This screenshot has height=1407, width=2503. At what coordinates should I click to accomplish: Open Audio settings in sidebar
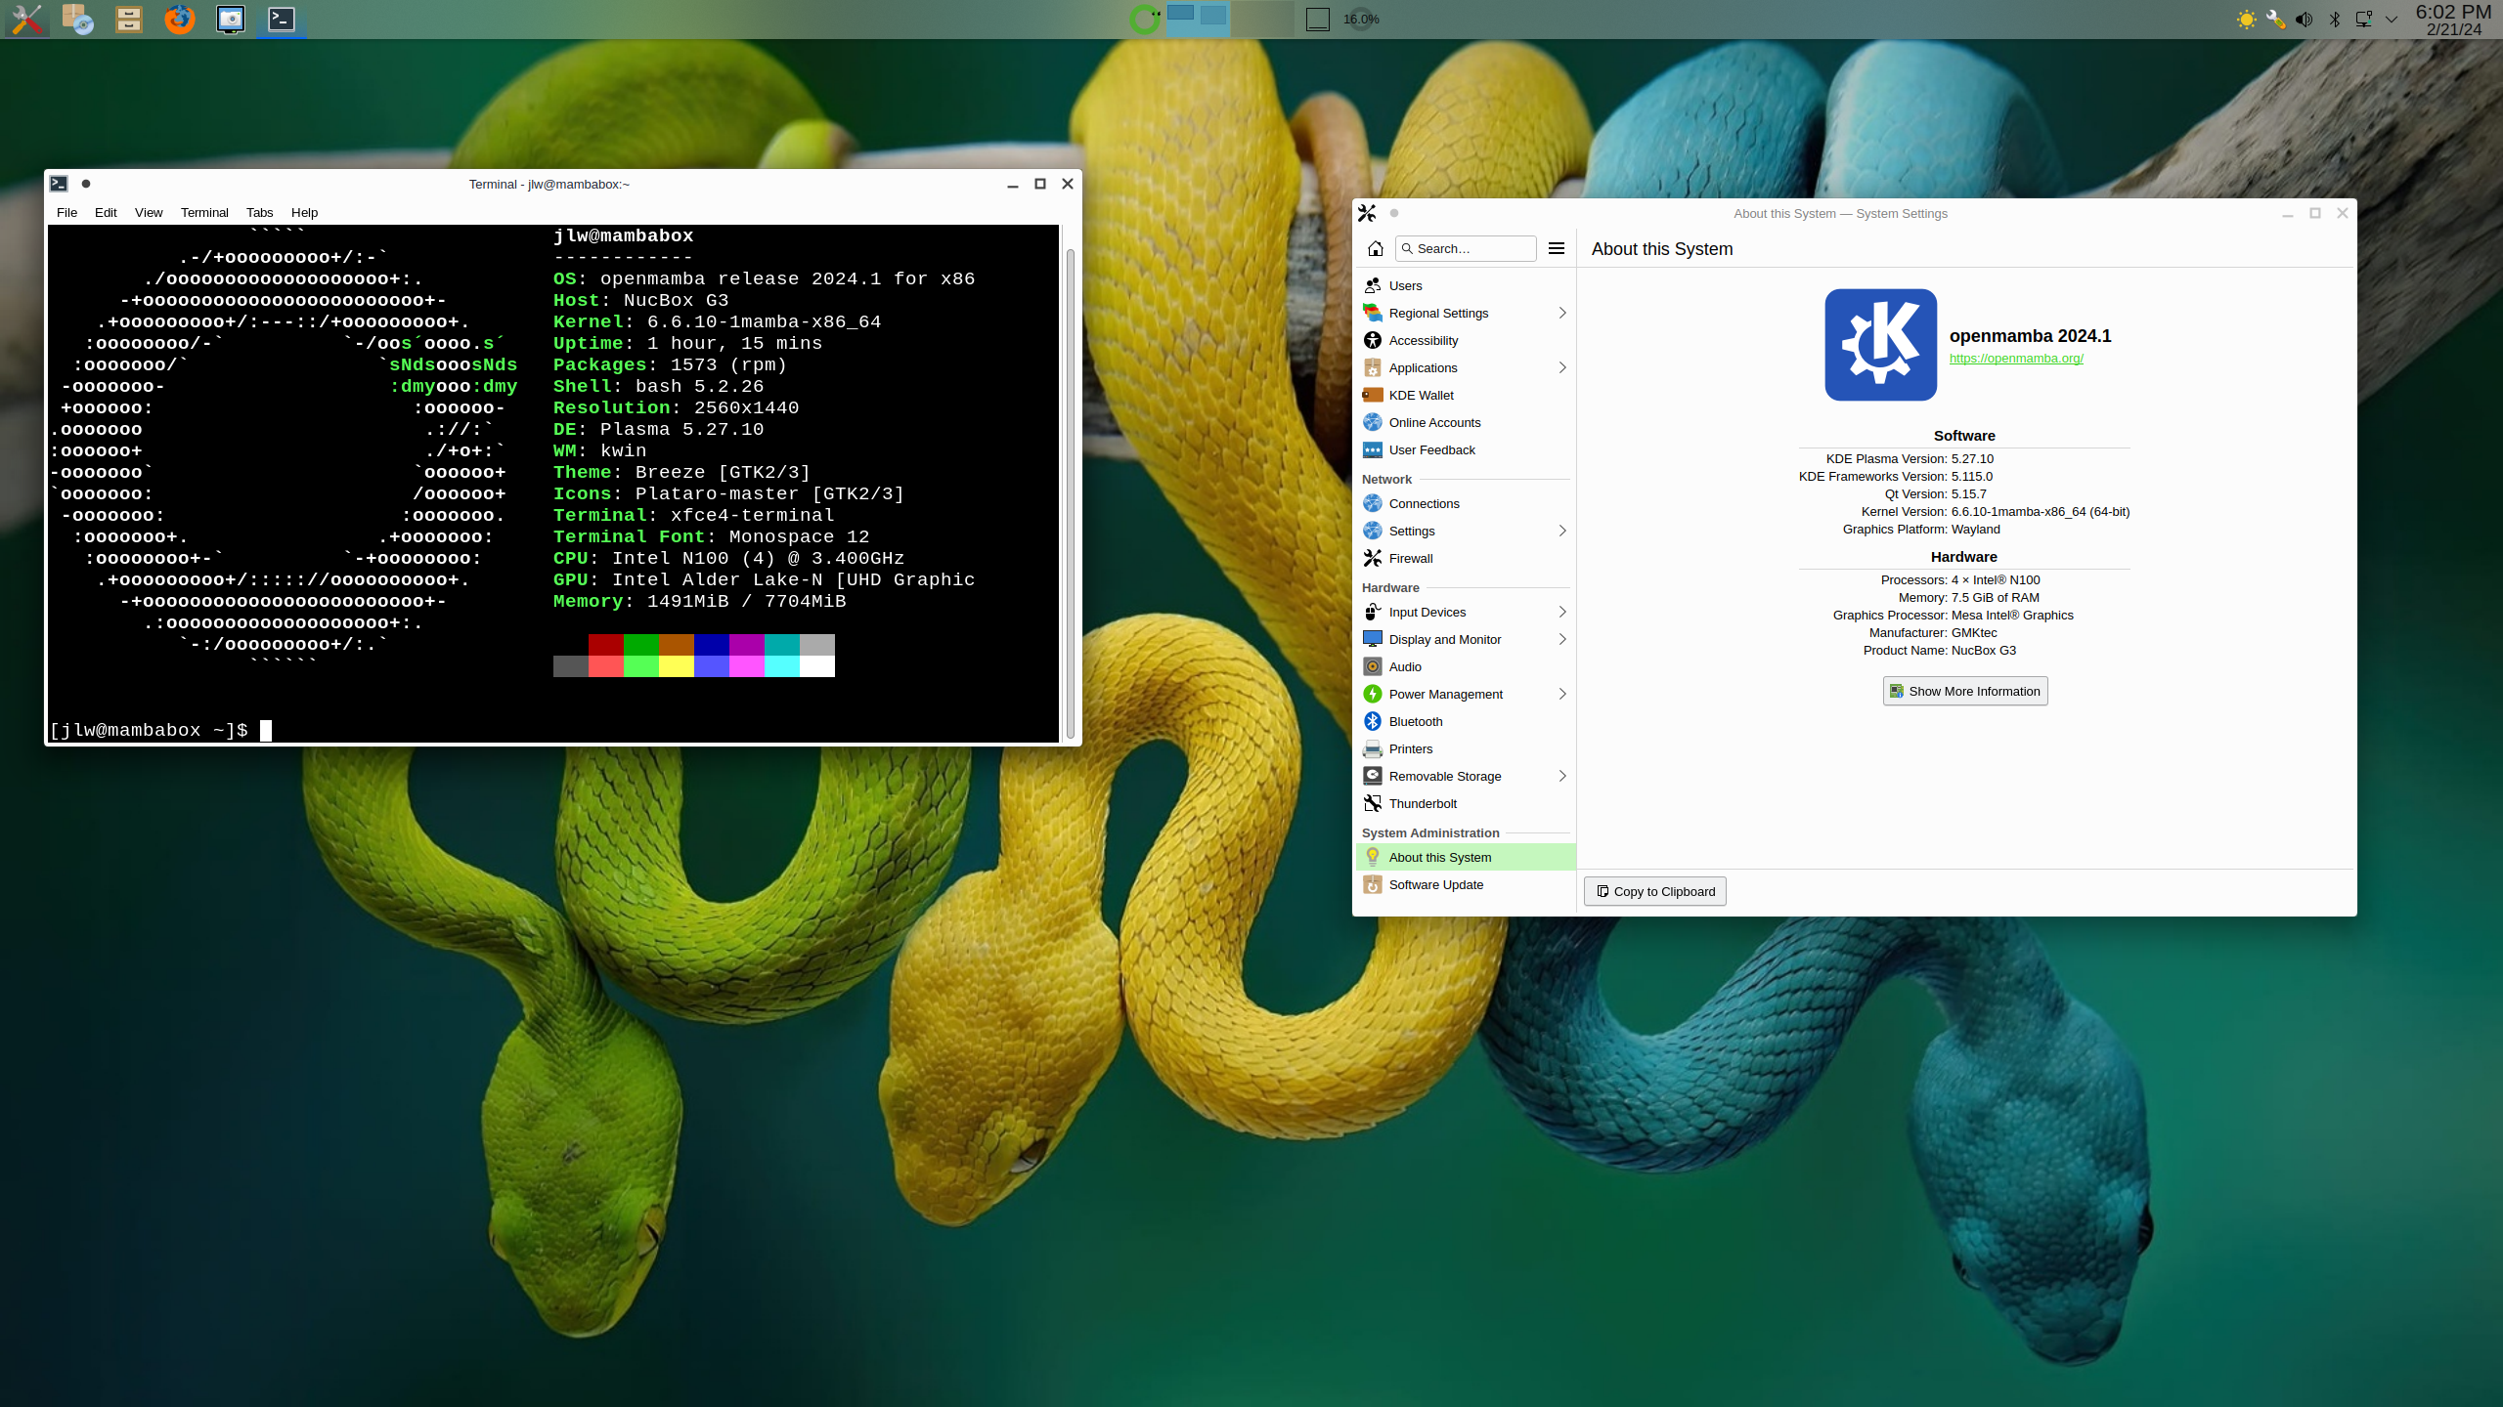[1465, 666]
